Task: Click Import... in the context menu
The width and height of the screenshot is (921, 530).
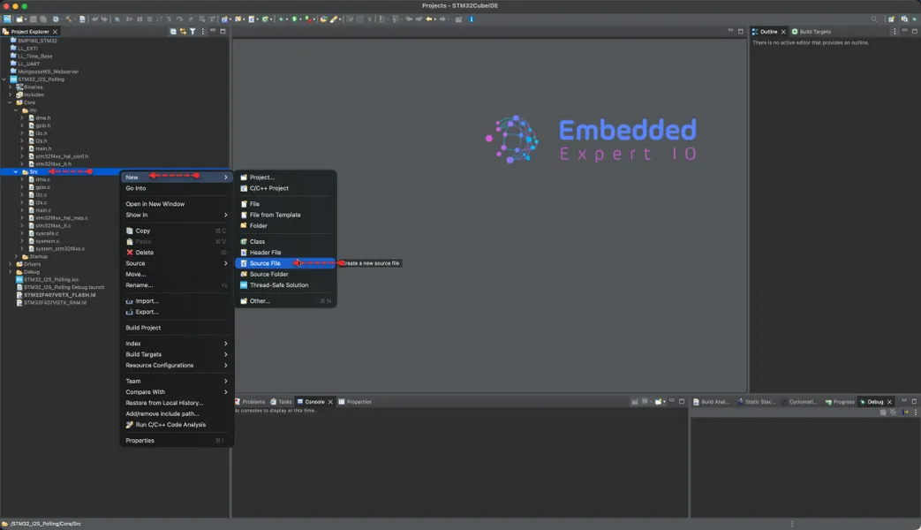Action: click(177, 301)
